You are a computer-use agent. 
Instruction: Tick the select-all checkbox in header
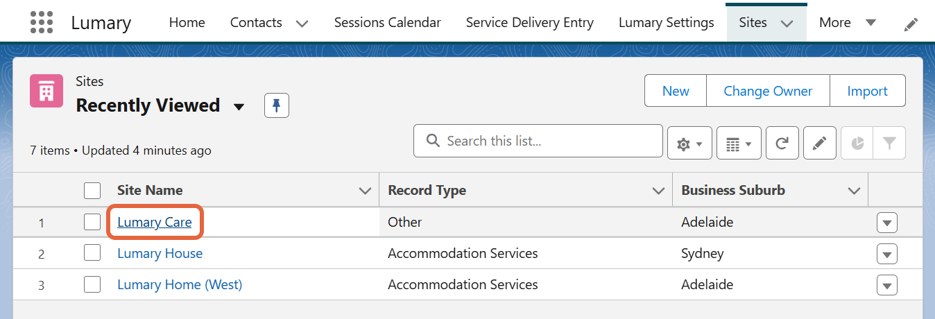[x=92, y=190]
